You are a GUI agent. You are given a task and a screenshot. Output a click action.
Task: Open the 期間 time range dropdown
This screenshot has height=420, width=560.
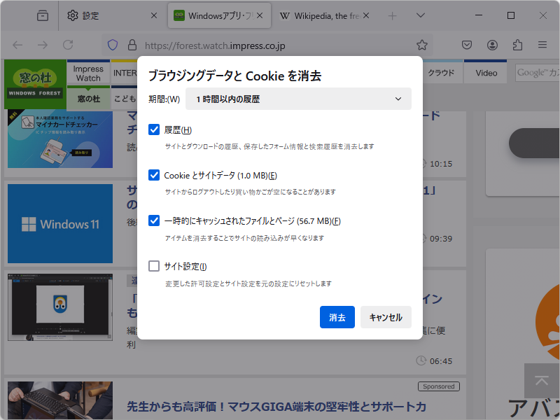point(297,99)
